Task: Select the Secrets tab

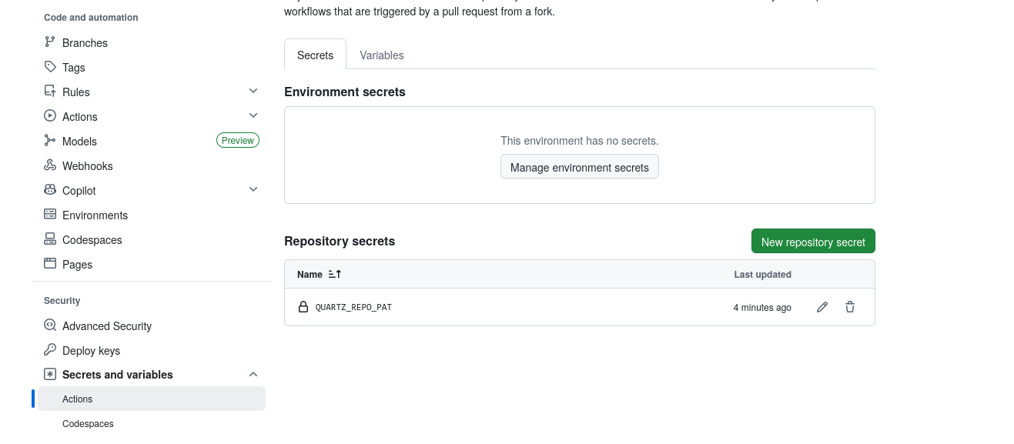Action: coord(315,55)
